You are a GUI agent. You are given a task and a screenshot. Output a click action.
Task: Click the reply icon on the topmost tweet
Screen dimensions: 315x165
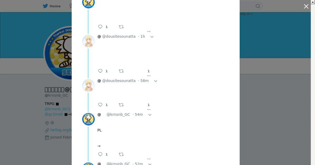point(100,27)
